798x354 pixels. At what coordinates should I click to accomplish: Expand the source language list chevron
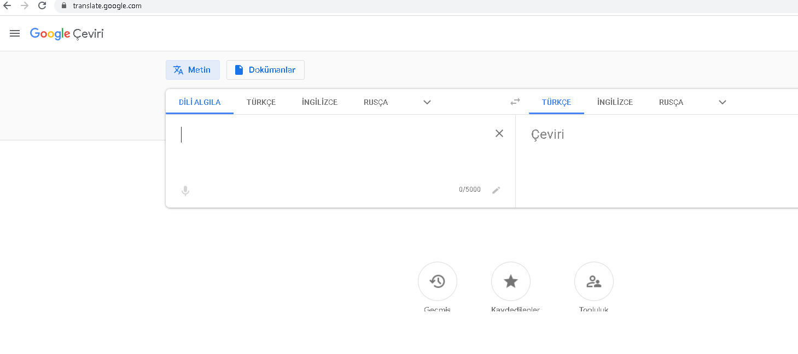[x=427, y=102]
